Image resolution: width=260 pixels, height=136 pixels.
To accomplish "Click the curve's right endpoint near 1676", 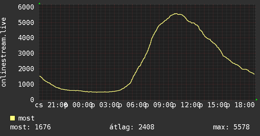I will coord(254,74).
